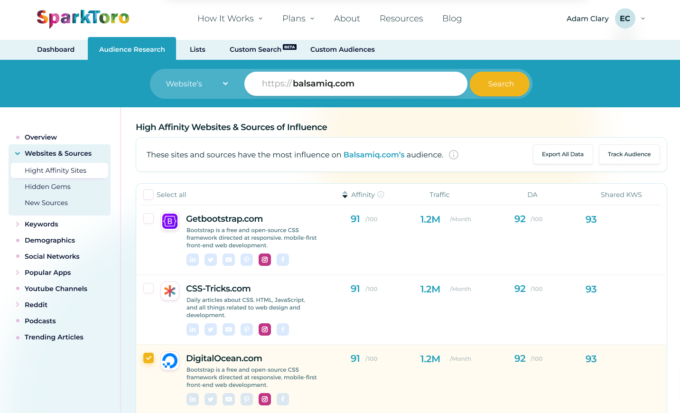Screen dimensions: 680x413
Task: Open the Youtube Channels sidebar item
Action: point(56,289)
